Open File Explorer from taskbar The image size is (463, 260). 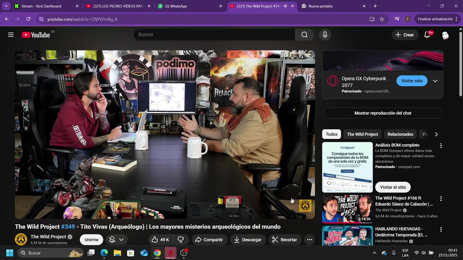(117, 253)
